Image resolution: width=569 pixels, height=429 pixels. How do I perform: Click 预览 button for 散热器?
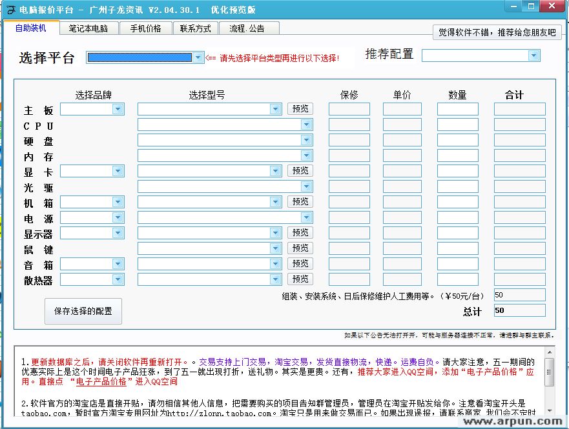tap(300, 279)
